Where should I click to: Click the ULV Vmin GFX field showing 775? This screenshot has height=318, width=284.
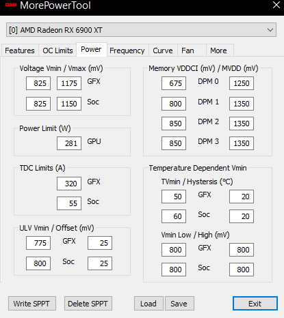coord(38,243)
